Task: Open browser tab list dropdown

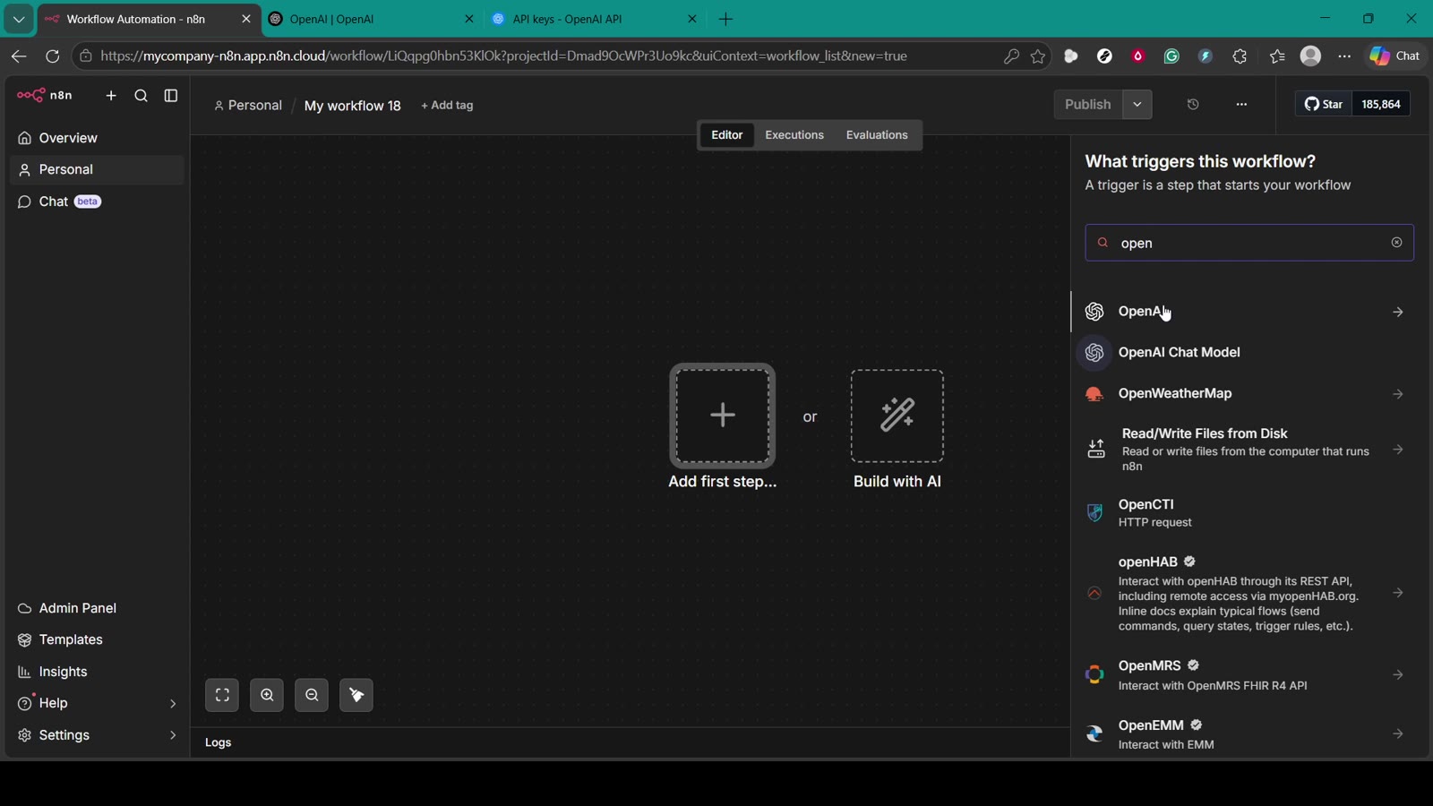Action: tap(19, 19)
